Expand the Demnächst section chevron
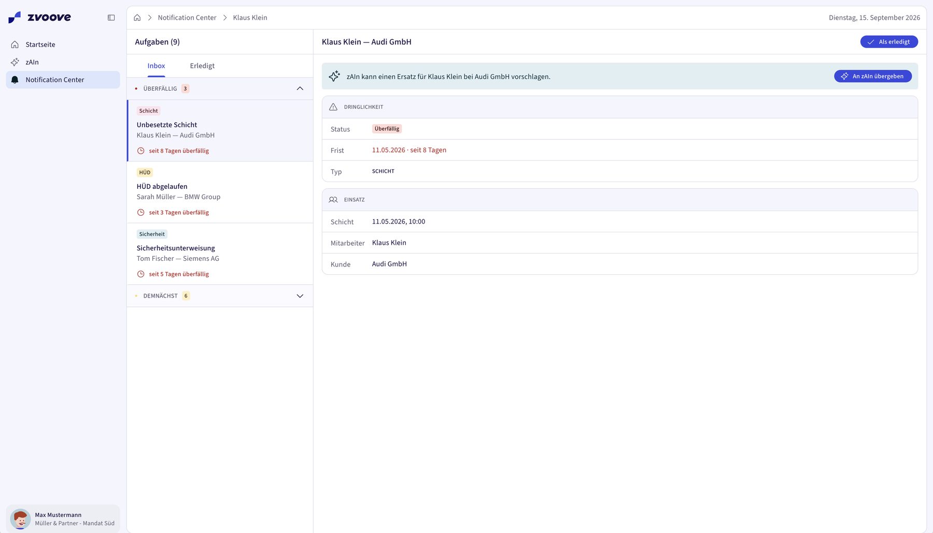Viewport: 933px width, 533px height. pos(300,296)
